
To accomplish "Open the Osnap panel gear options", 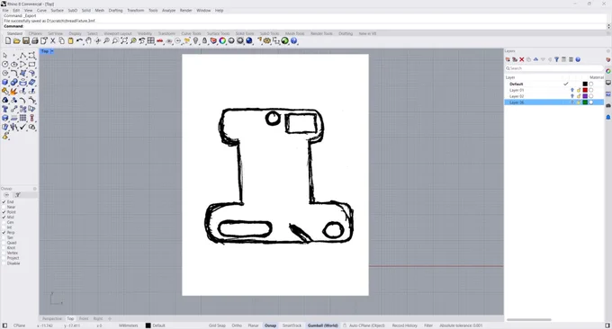I will coord(35,189).
